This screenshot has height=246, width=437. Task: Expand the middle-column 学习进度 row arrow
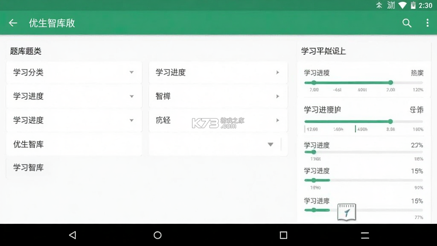(277, 72)
